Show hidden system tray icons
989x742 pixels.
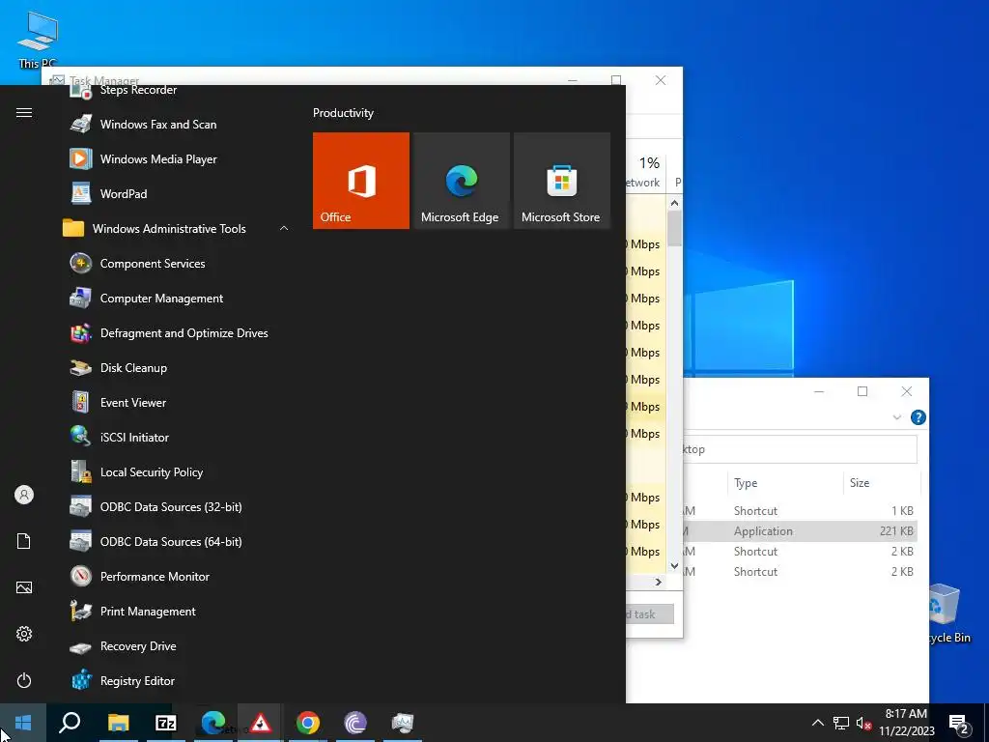(x=817, y=723)
